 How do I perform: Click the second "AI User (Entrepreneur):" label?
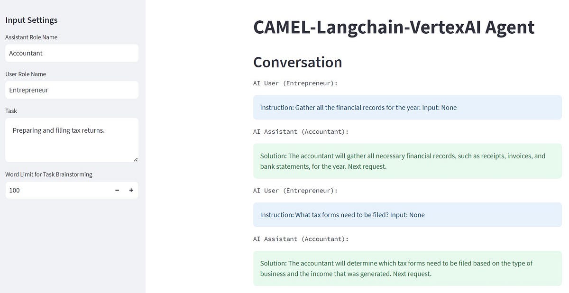(x=295, y=191)
